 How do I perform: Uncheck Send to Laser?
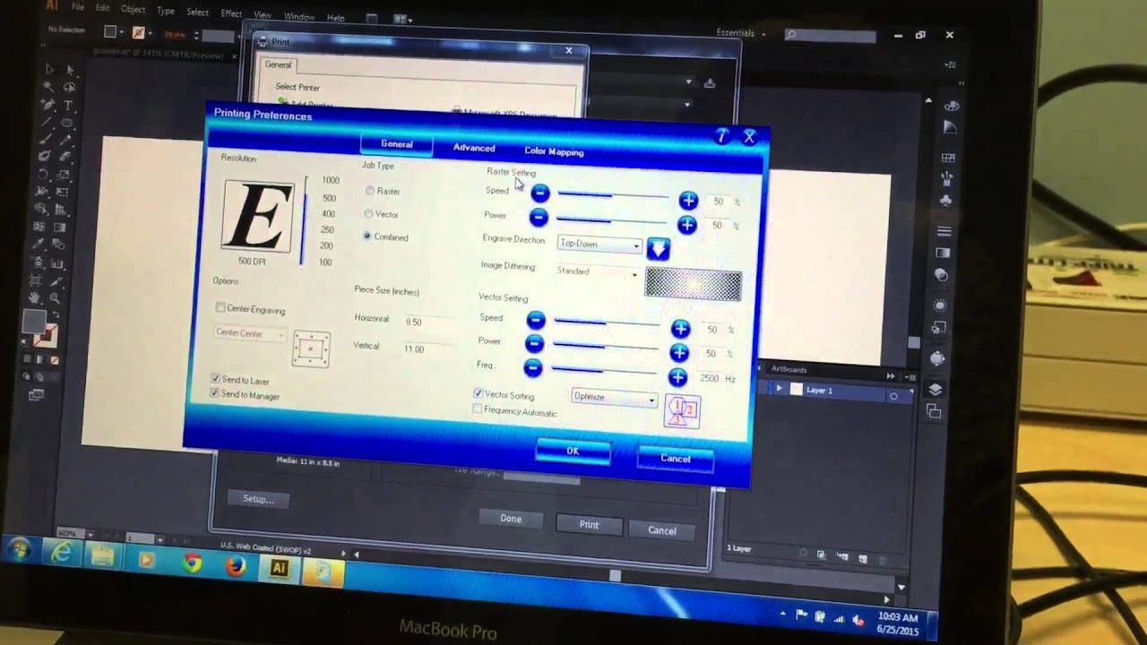(x=215, y=379)
